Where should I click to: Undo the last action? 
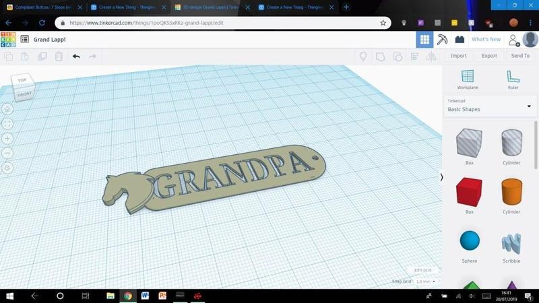pyautogui.click(x=76, y=57)
